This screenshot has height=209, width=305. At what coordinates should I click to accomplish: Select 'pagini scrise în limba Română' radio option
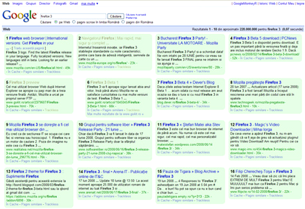tap(74, 22)
